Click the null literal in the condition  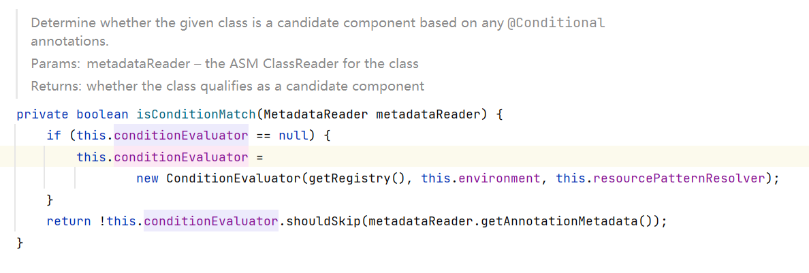click(x=294, y=135)
